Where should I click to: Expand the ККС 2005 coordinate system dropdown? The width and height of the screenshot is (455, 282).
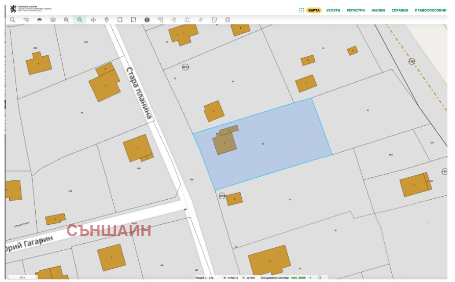coord(310,277)
